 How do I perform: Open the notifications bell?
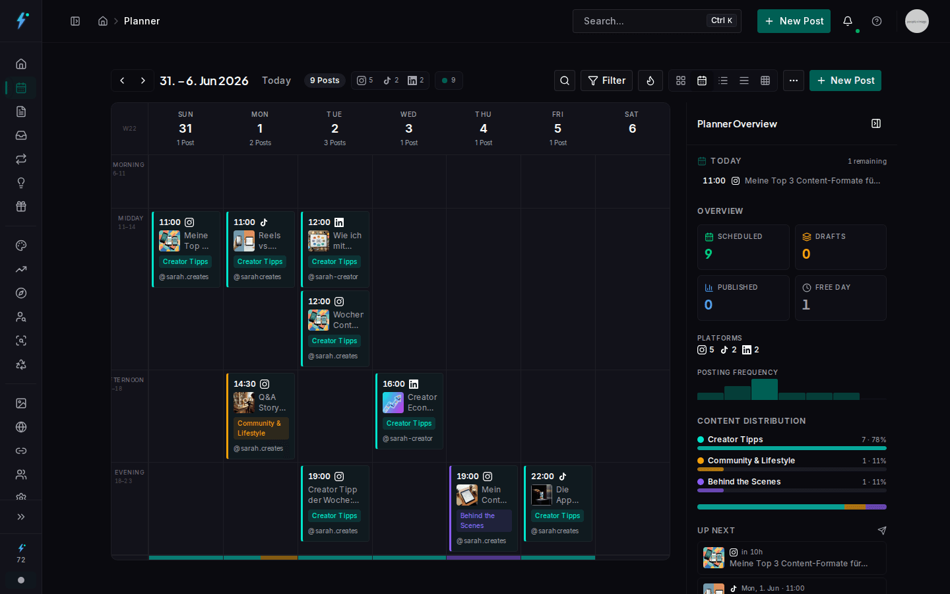click(x=848, y=21)
